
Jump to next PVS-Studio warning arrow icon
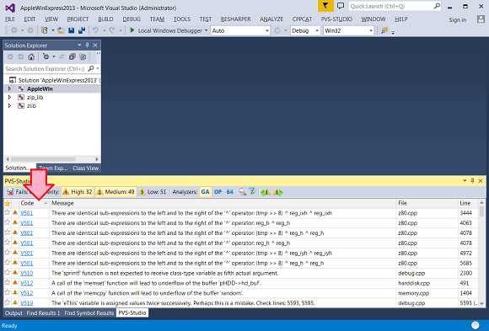278,192
